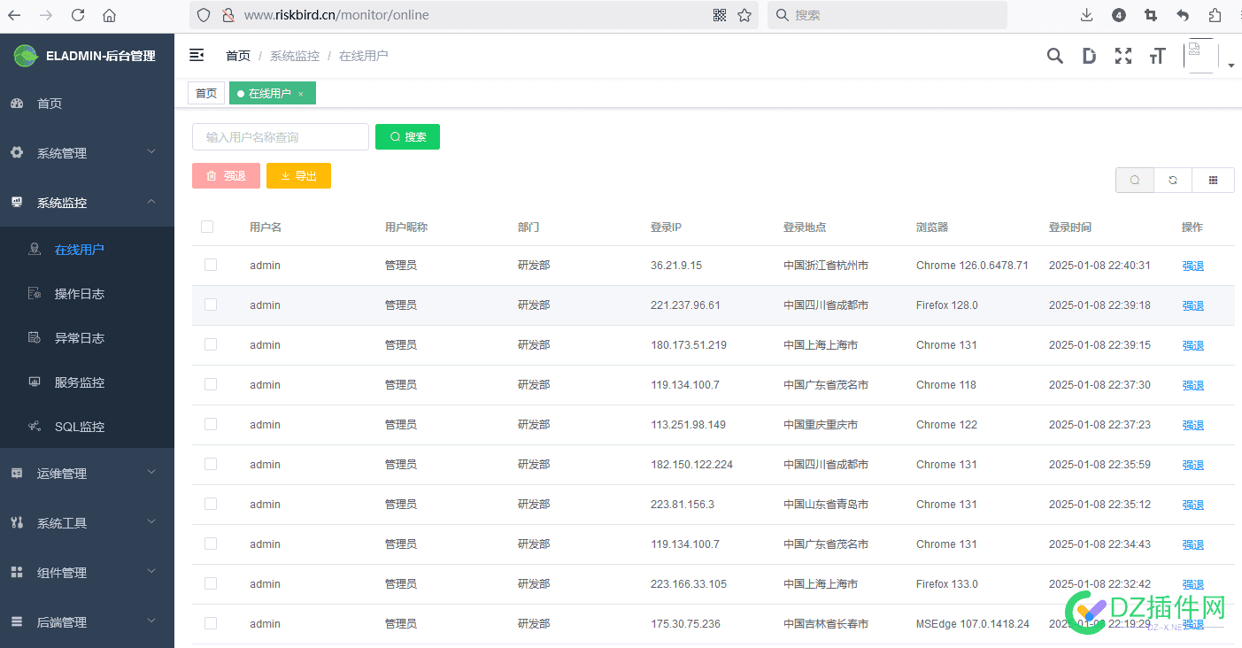1242x648 pixels.
Task: Check the row with IP 182.150.122.224
Action: pyautogui.click(x=211, y=464)
